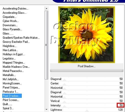Select the Legolator filter

click(x=9, y=58)
